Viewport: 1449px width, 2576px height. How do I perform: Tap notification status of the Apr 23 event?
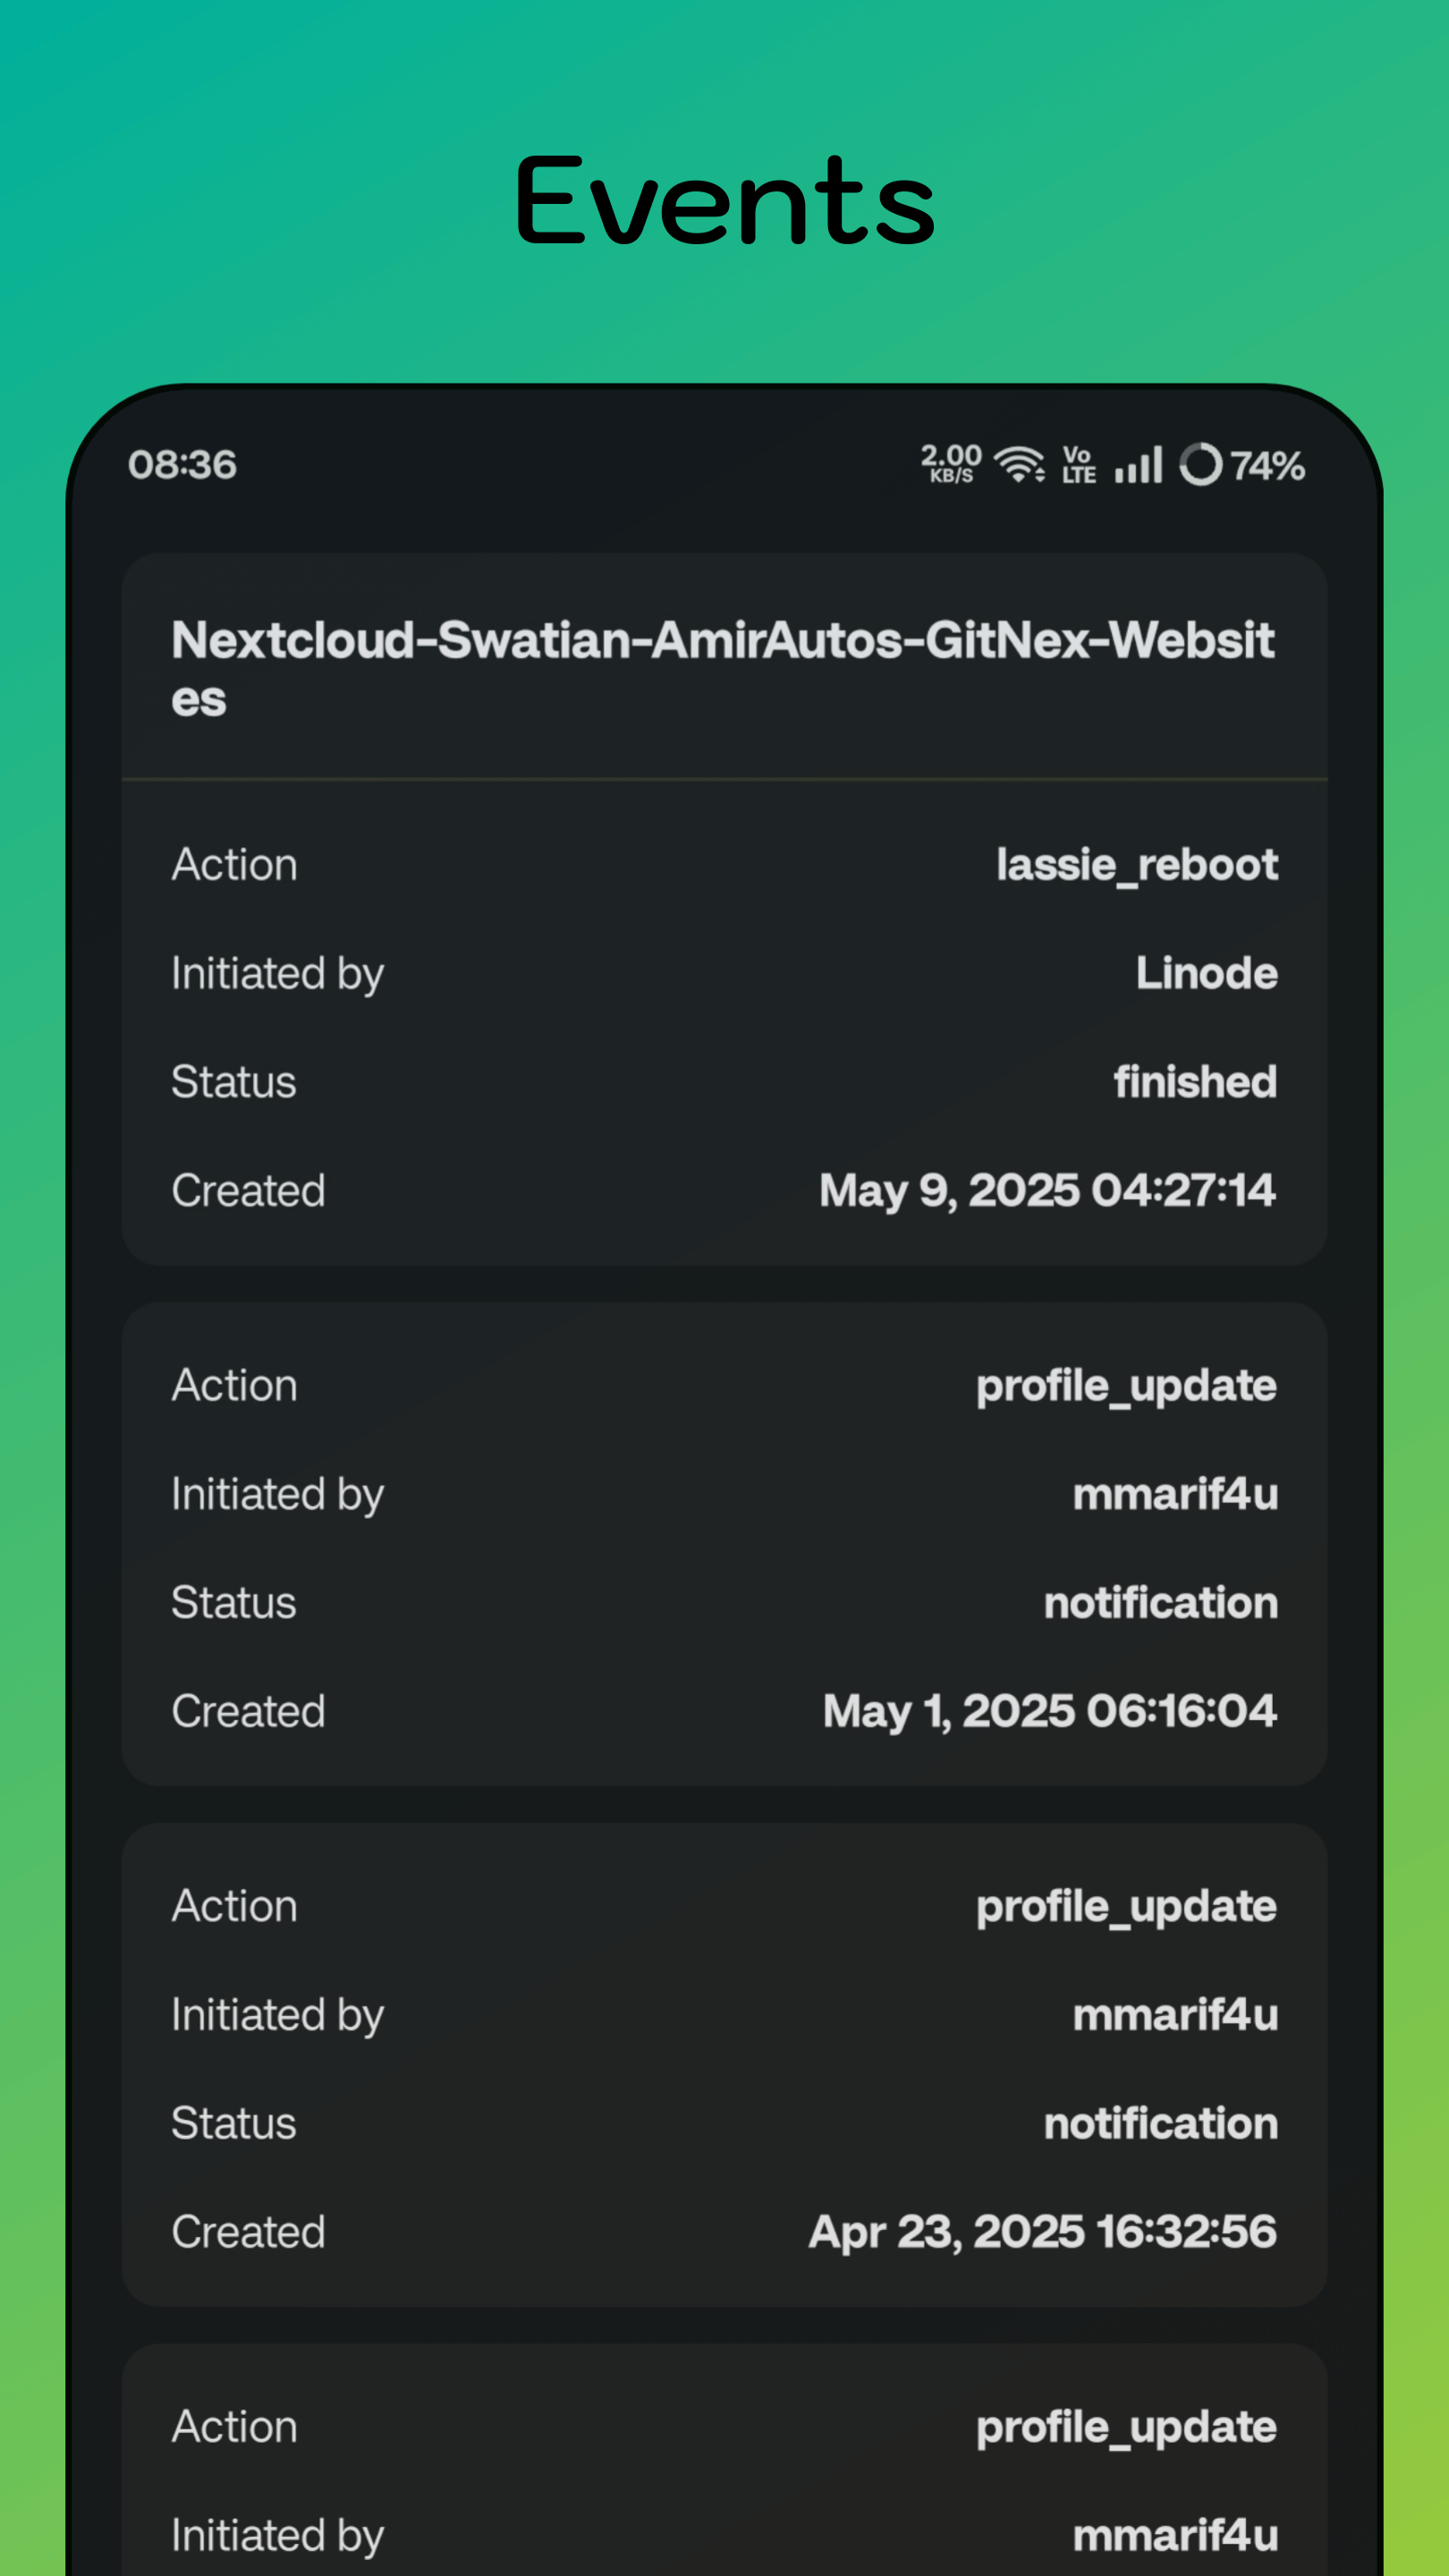(1160, 2124)
